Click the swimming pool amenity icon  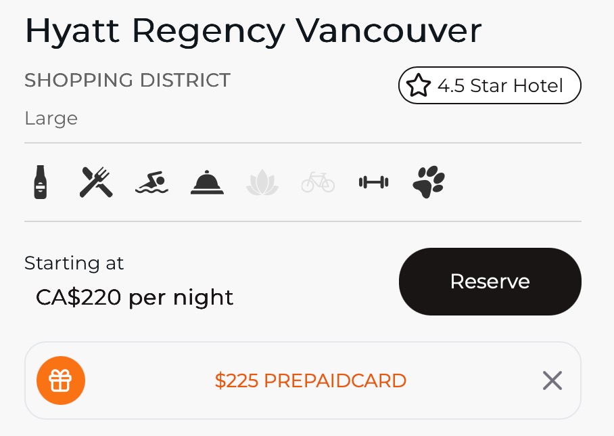point(151,182)
